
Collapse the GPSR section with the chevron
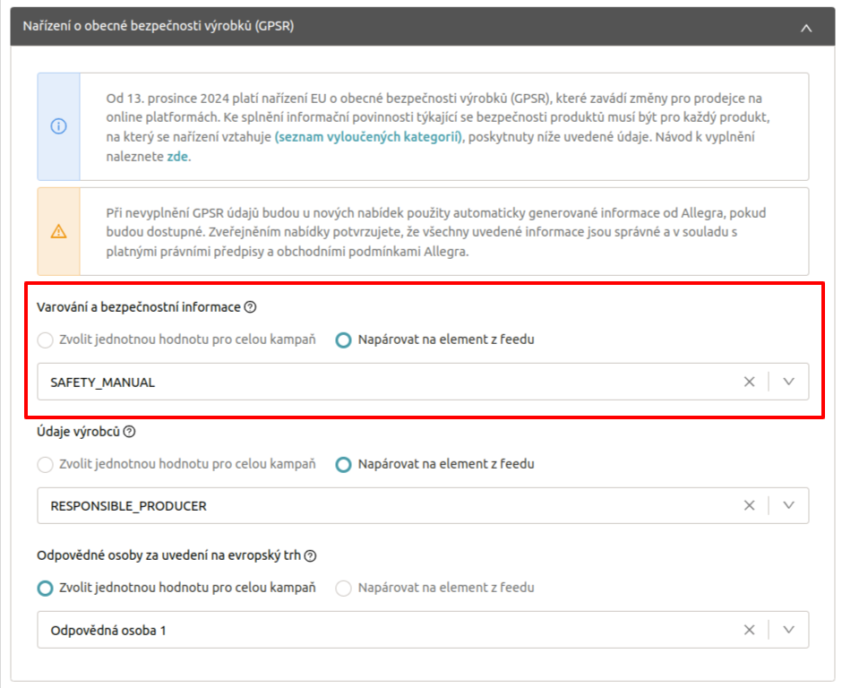(x=806, y=28)
